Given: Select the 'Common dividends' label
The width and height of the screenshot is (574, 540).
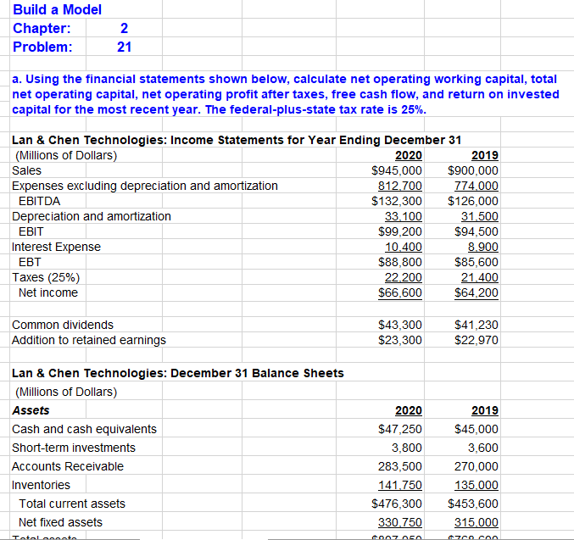Looking at the screenshot, I should (x=63, y=325).
